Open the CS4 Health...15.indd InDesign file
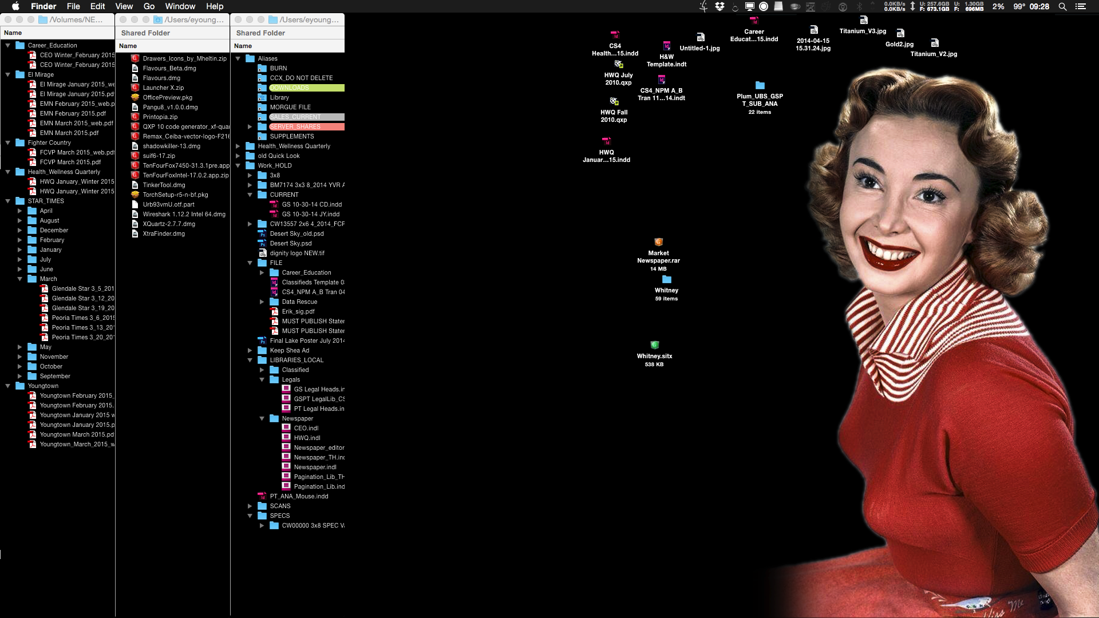This screenshot has height=618, width=1099. [x=615, y=34]
